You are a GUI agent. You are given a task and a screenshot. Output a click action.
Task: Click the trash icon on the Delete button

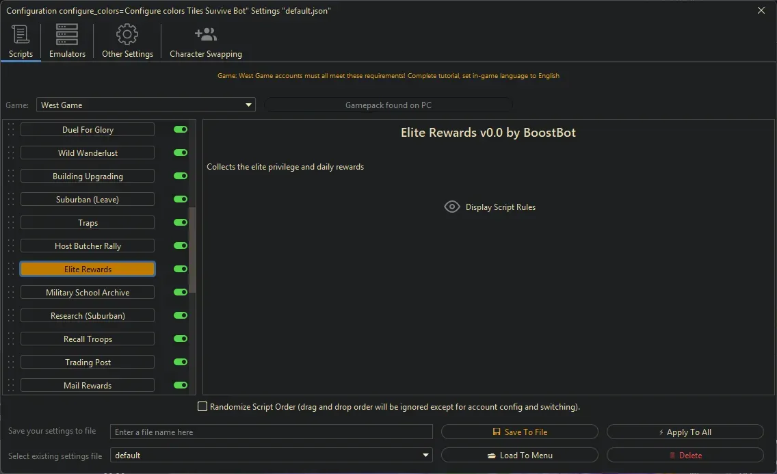click(x=674, y=455)
